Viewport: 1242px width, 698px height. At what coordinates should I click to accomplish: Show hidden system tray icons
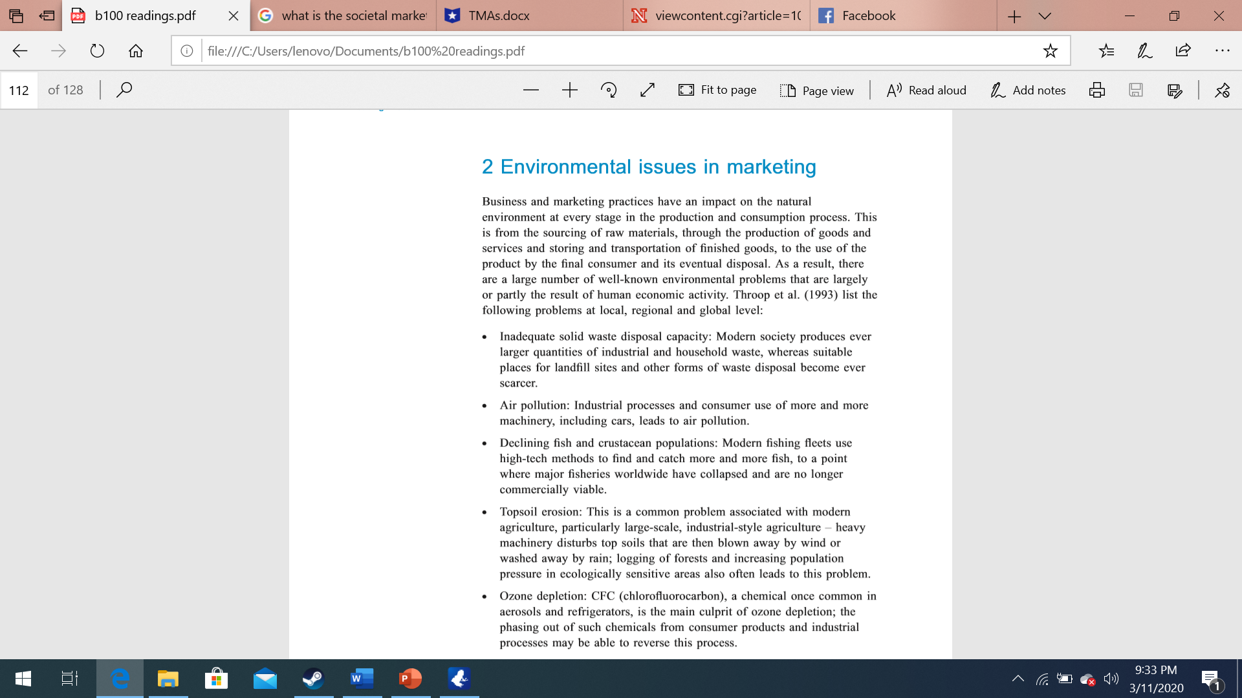click(x=1018, y=679)
